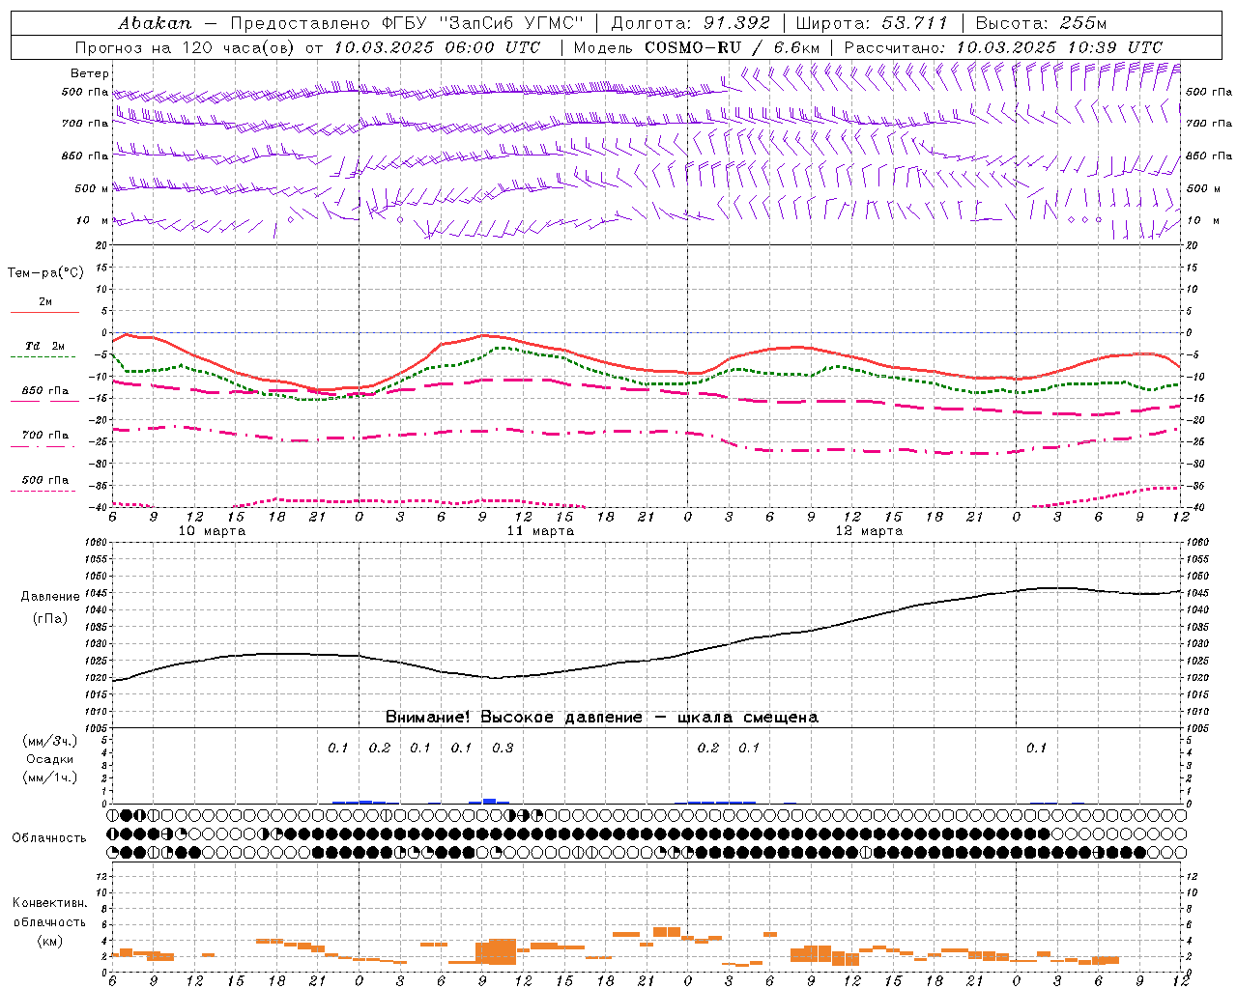Click the '(мм/3ч.)' precipitation unit label

(x=50, y=741)
